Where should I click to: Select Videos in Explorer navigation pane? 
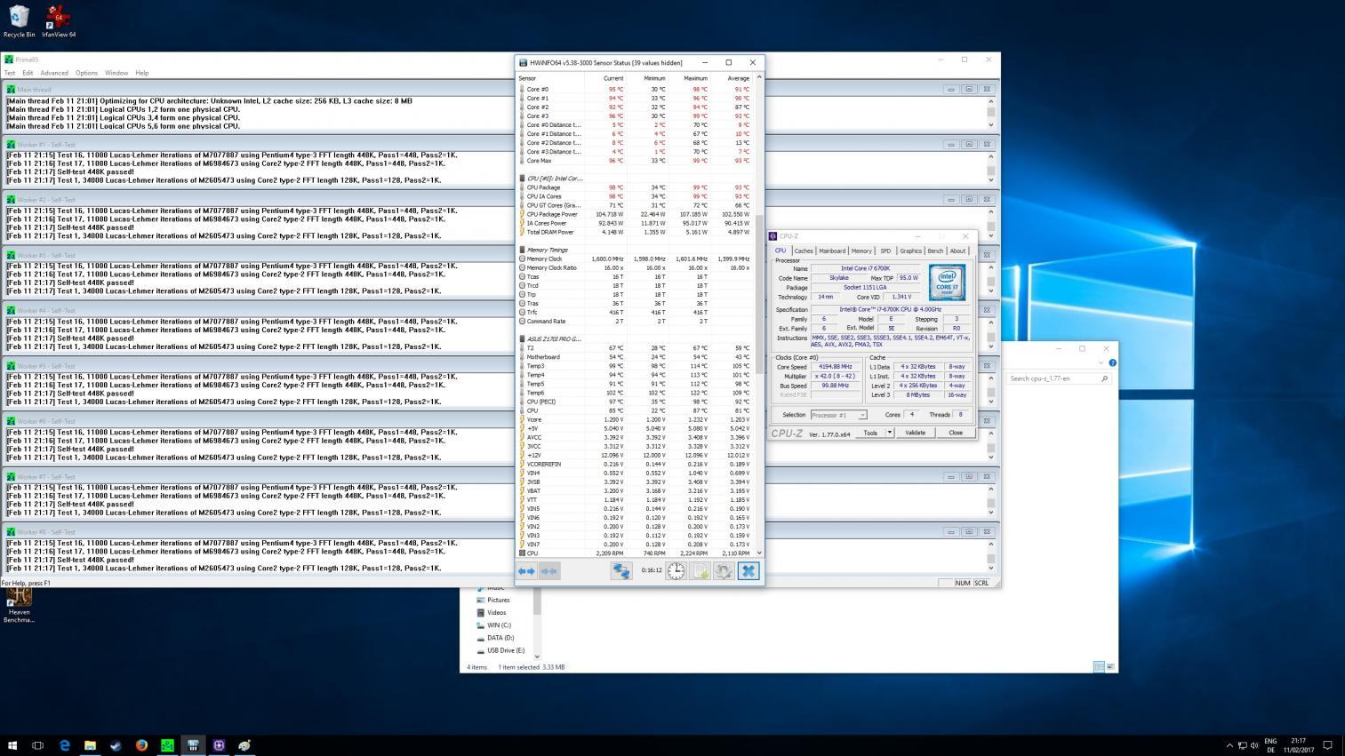[496, 612]
